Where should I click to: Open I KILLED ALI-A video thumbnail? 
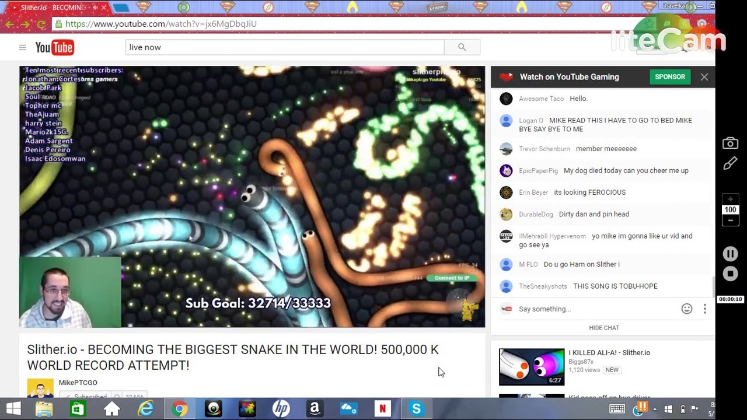(532, 367)
